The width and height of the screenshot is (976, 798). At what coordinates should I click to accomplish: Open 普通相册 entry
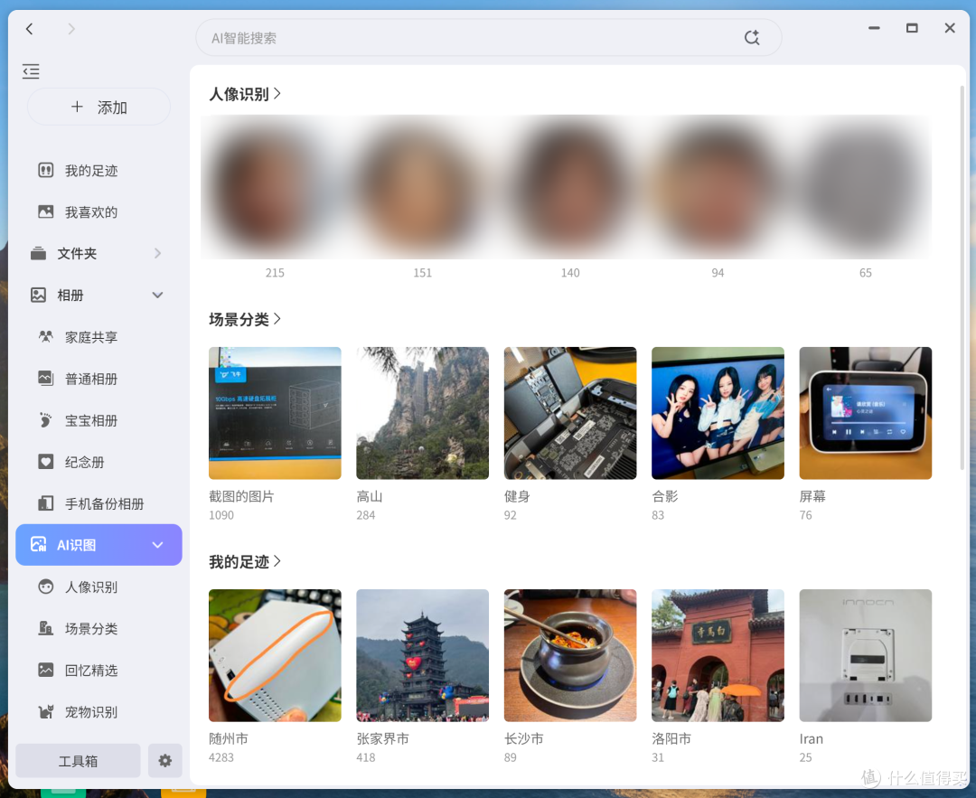click(x=99, y=379)
